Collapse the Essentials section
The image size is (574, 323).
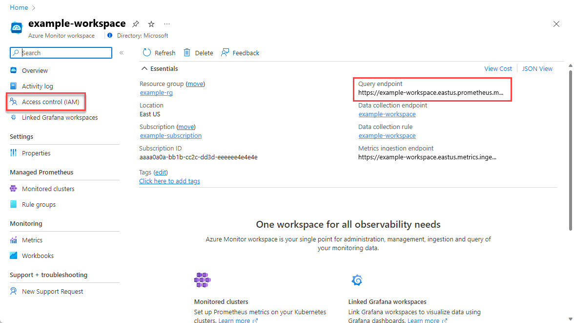tap(144, 68)
